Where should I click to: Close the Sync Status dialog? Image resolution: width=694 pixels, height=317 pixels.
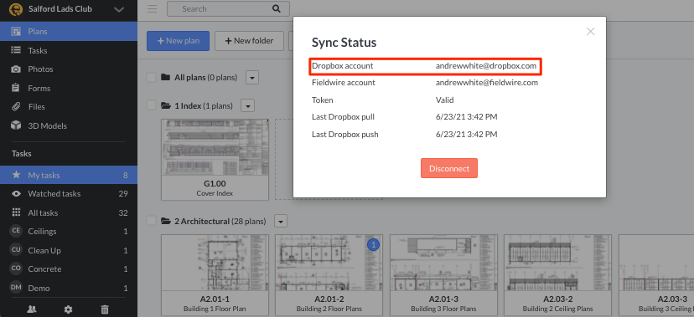point(590,31)
